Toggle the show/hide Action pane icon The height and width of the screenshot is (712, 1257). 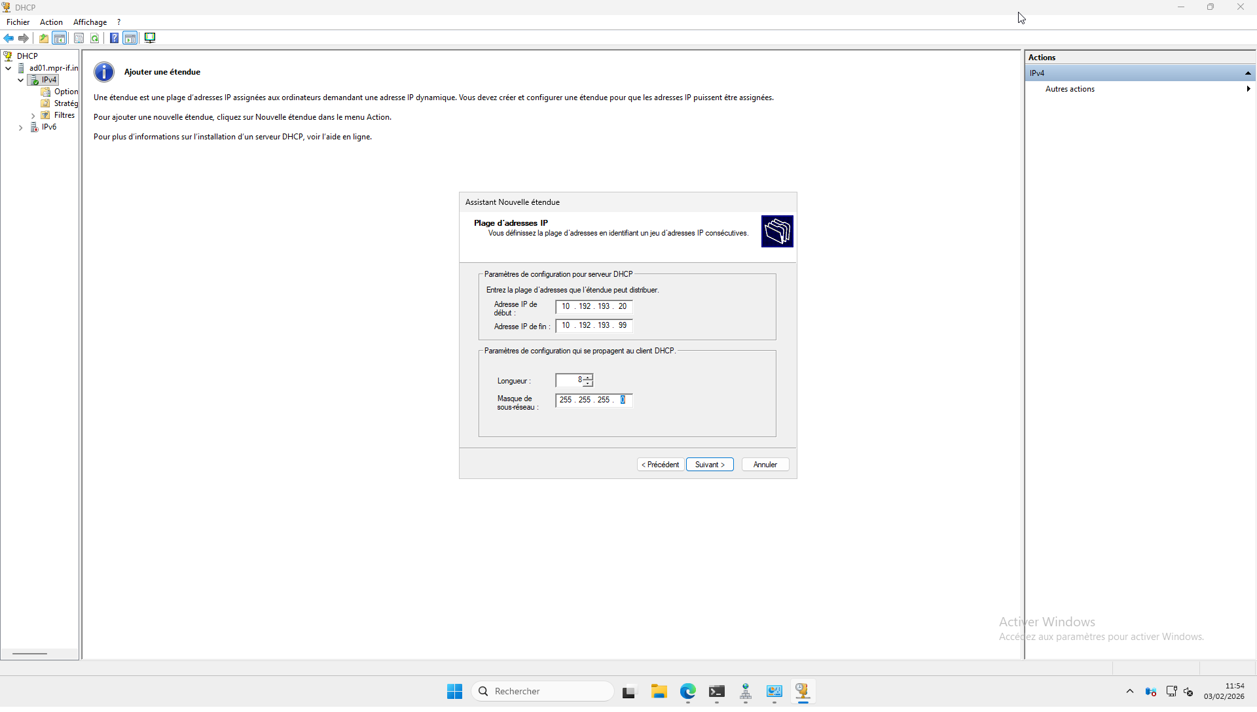point(130,38)
